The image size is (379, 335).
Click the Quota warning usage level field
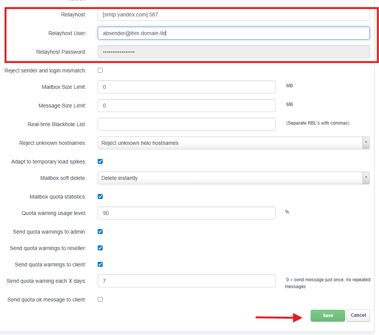[186, 213]
